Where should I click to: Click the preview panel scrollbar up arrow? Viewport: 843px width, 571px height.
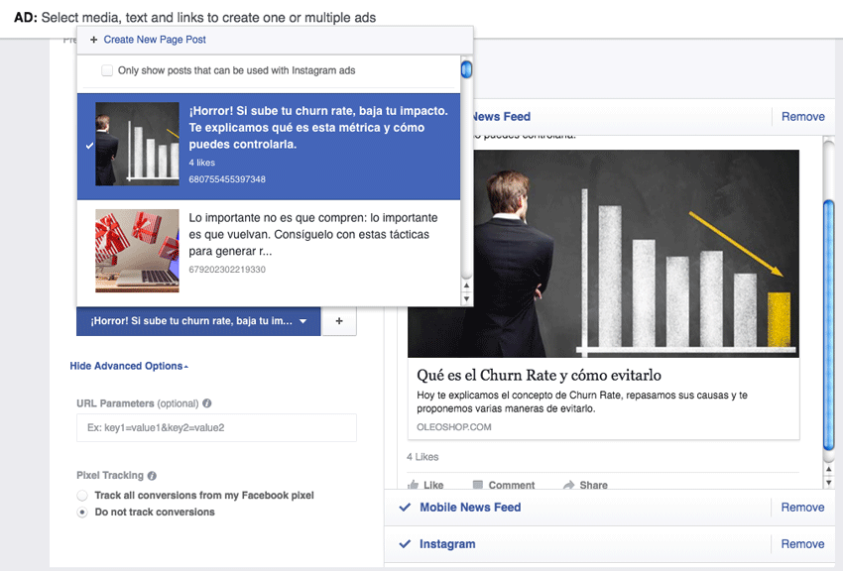pyautogui.click(x=828, y=470)
